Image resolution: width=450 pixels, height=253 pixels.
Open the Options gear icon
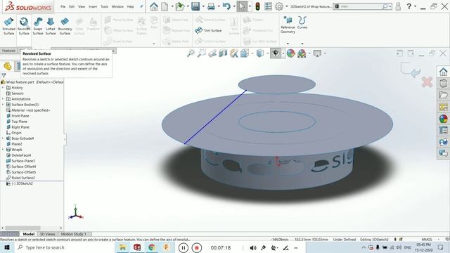(x=279, y=6)
